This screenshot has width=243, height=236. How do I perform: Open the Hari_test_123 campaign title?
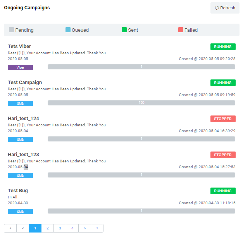click(23, 155)
